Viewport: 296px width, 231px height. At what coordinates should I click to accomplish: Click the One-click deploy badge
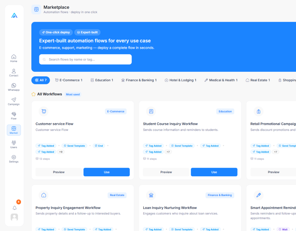coord(56,32)
